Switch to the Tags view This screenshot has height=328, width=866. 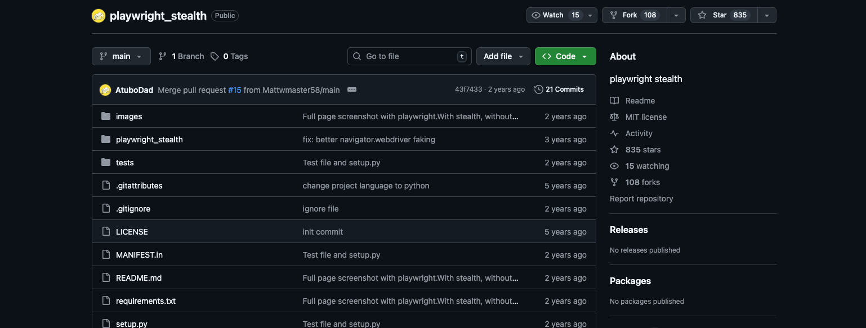[x=233, y=56]
